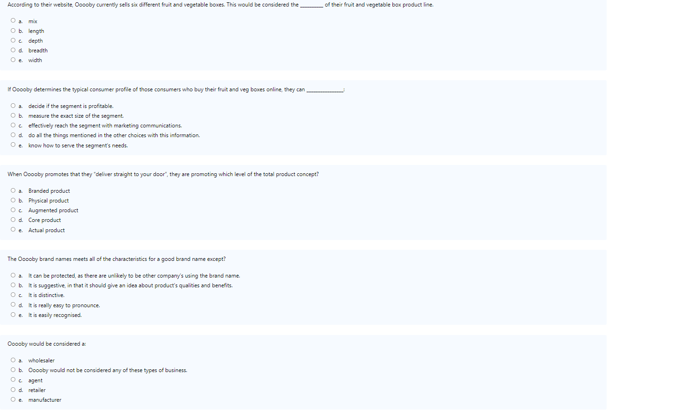The height and width of the screenshot is (411, 686).
Task: Pick 'It is easily recognised' option
Action: [13, 314]
